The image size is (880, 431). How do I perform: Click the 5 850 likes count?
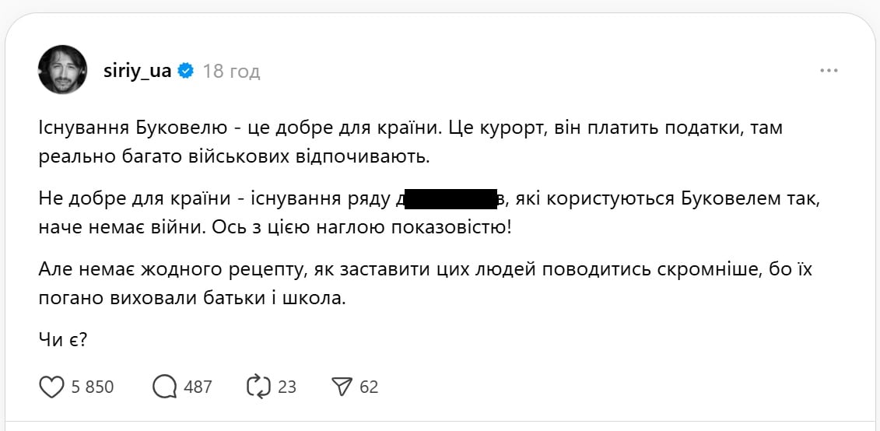(93, 387)
